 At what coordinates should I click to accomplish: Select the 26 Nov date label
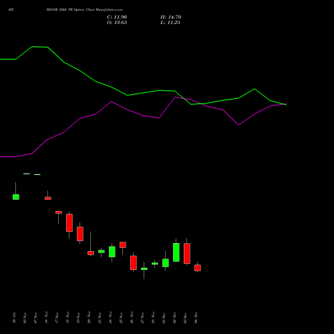click(132, 318)
